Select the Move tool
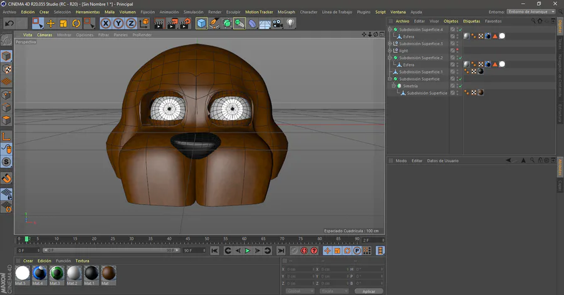Screen dimensions: 564x295 click(x=51, y=23)
